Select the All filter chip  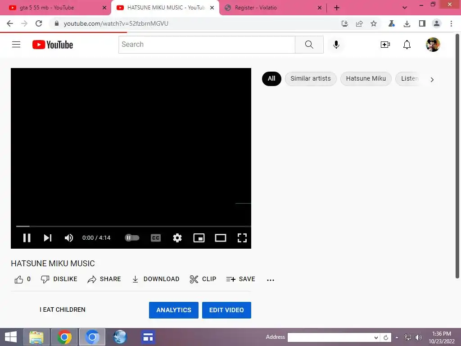pos(271,78)
